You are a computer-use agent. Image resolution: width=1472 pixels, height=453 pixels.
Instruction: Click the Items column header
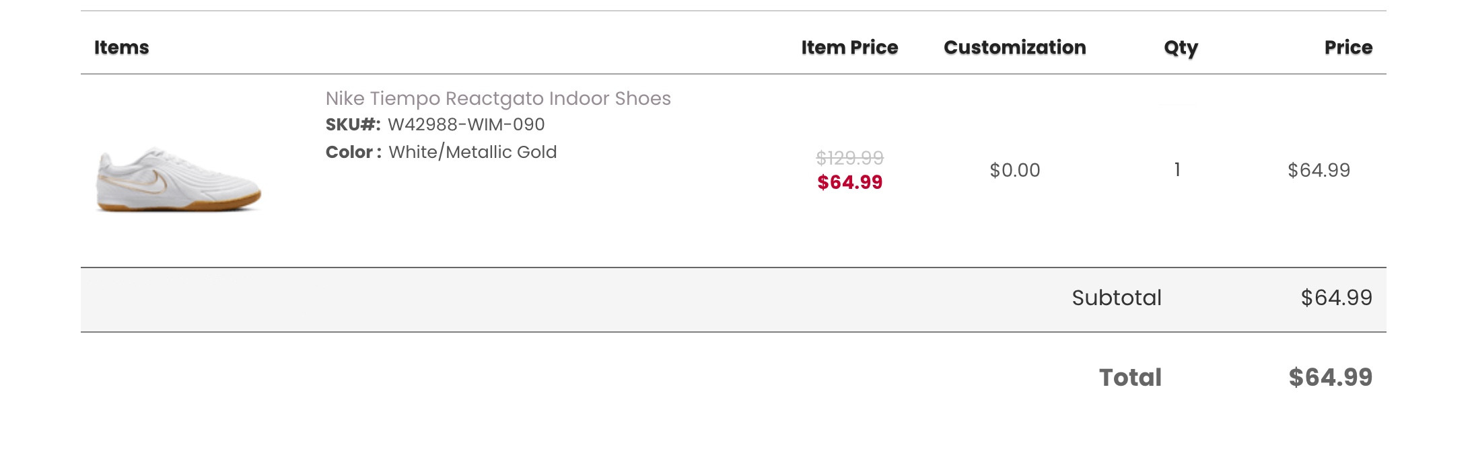pyautogui.click(x=121, y=48)
